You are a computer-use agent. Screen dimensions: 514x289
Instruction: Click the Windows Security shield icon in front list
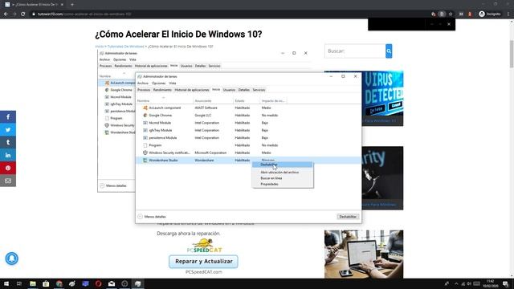[x=145, y=153]
